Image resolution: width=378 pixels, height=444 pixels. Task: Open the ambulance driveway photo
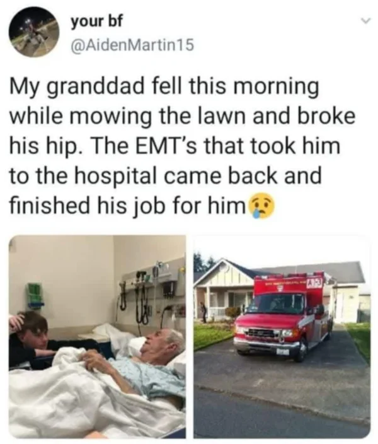(x=282, y=337)
